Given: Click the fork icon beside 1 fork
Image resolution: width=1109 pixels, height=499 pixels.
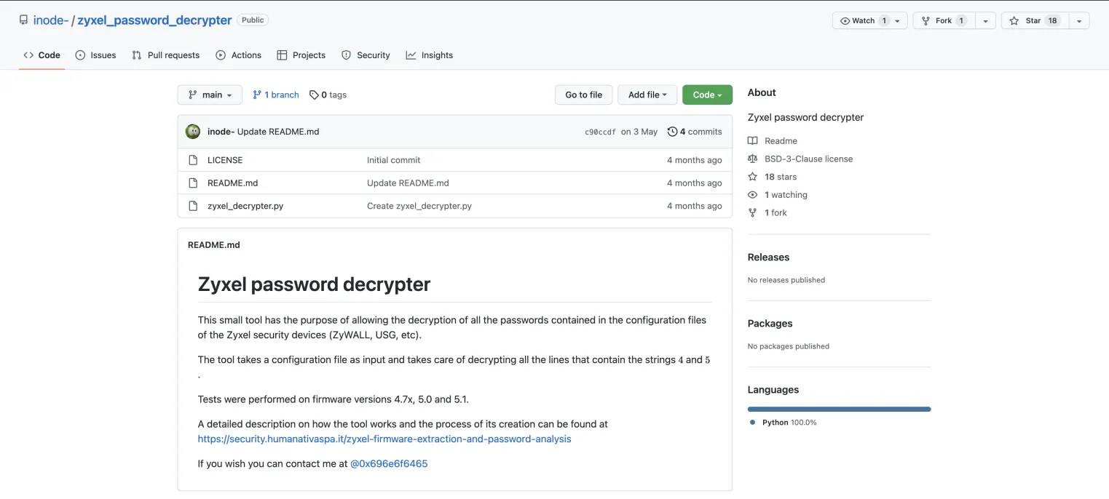Looking at the screenshot, I should (x=753, y=212).
